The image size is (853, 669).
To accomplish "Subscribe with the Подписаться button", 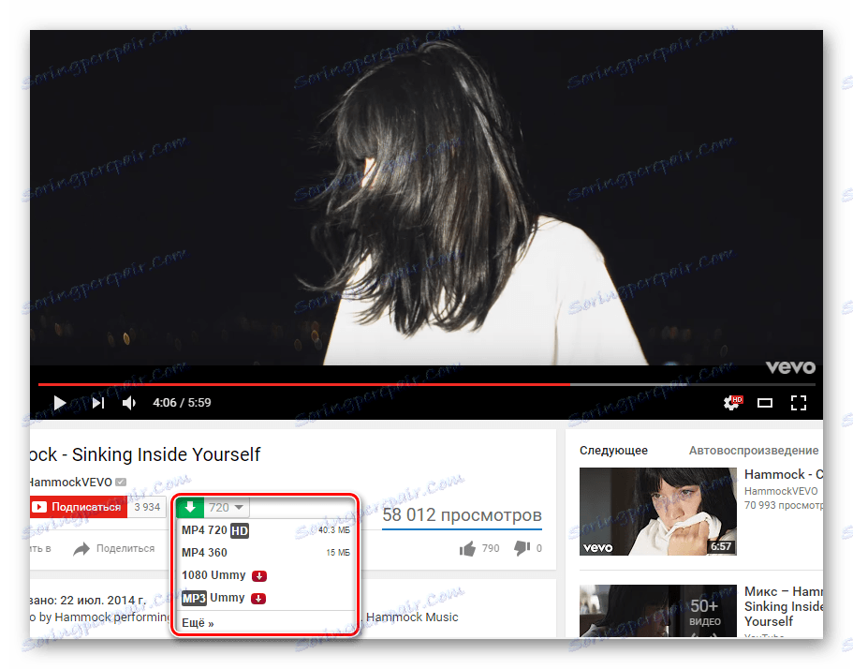I will pos(79,507).
